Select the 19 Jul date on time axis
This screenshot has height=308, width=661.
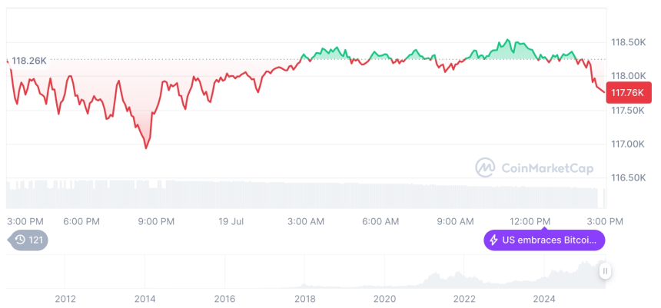pyautogui.click(x=231, y=221)
